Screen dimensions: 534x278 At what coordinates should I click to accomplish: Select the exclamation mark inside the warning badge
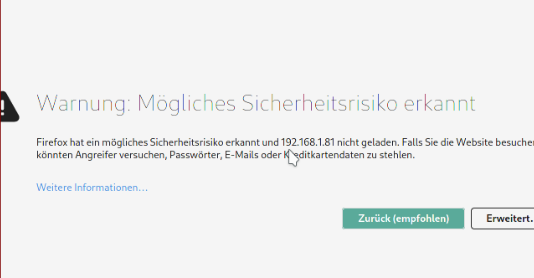click(x=3, y=105)
